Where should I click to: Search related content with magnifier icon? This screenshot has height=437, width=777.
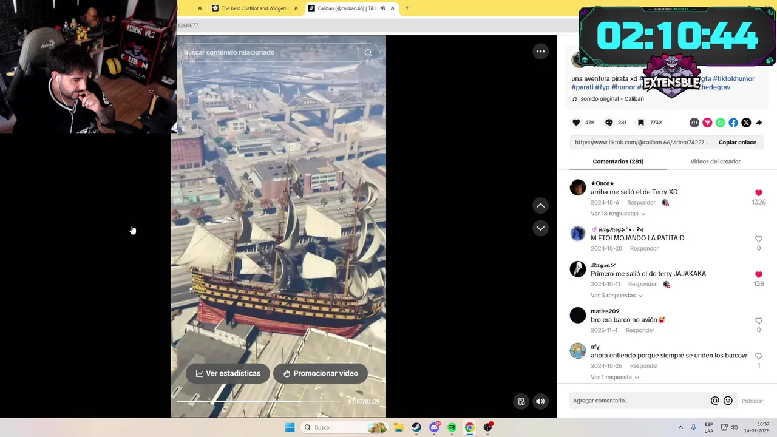click(368, 53)
